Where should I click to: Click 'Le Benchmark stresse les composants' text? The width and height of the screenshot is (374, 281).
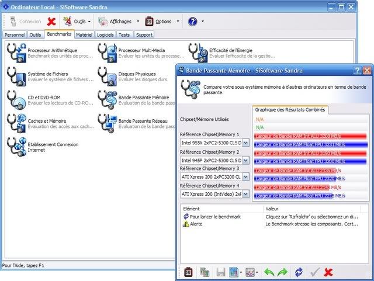pos(311,224)
